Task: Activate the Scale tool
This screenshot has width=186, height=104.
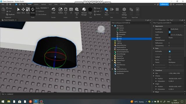Action: (28, 10)
